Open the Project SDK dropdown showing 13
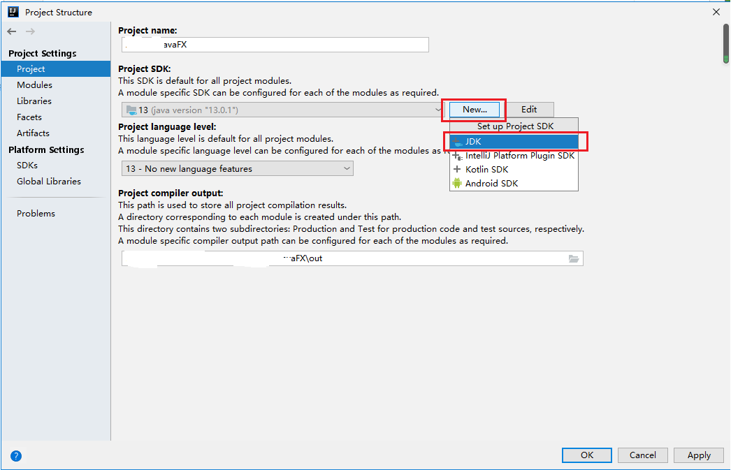The width and height of the screenshot is (731, 470). (282, 110)
